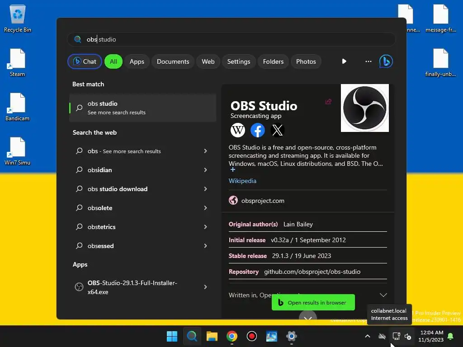Select the All filter tab
This screenshot has width=463, height=347.
(113, 61)
